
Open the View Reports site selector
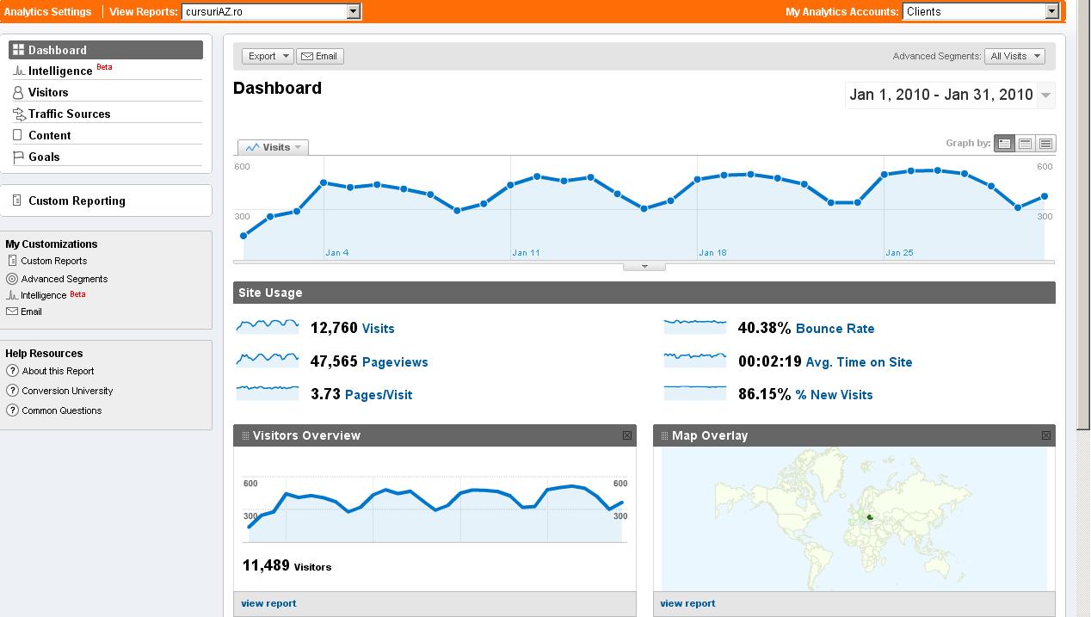[x=271, y=11]
